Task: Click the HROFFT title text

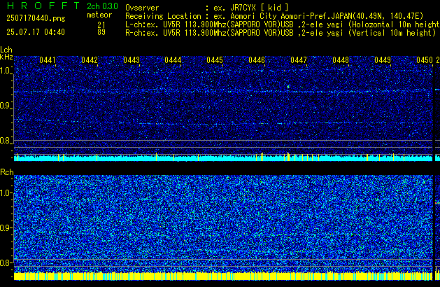Action: click(43, 6)
